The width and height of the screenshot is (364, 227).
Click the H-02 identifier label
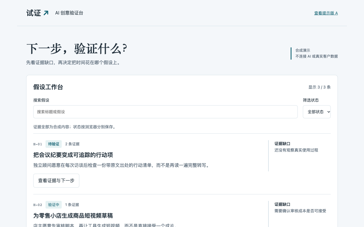38,205
